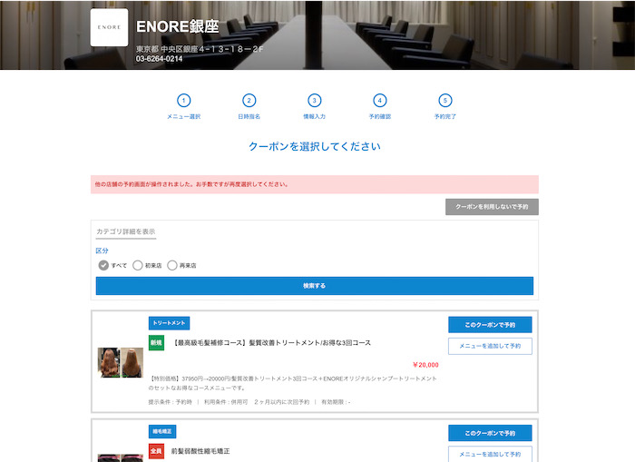
Task: Click the トリートメント category tag
Action: tap(169, 323)
